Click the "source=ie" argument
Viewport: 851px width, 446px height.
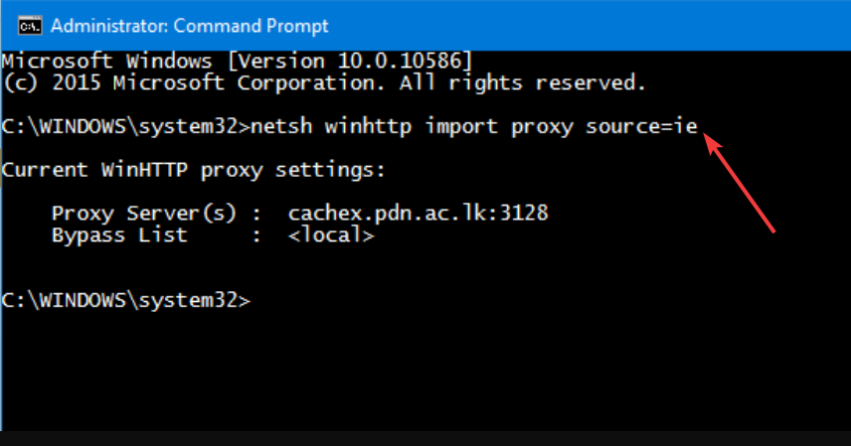641,126
